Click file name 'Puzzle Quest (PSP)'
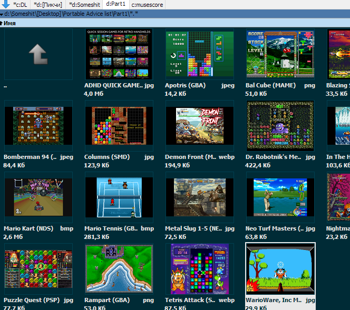 [x=32, y=300]
